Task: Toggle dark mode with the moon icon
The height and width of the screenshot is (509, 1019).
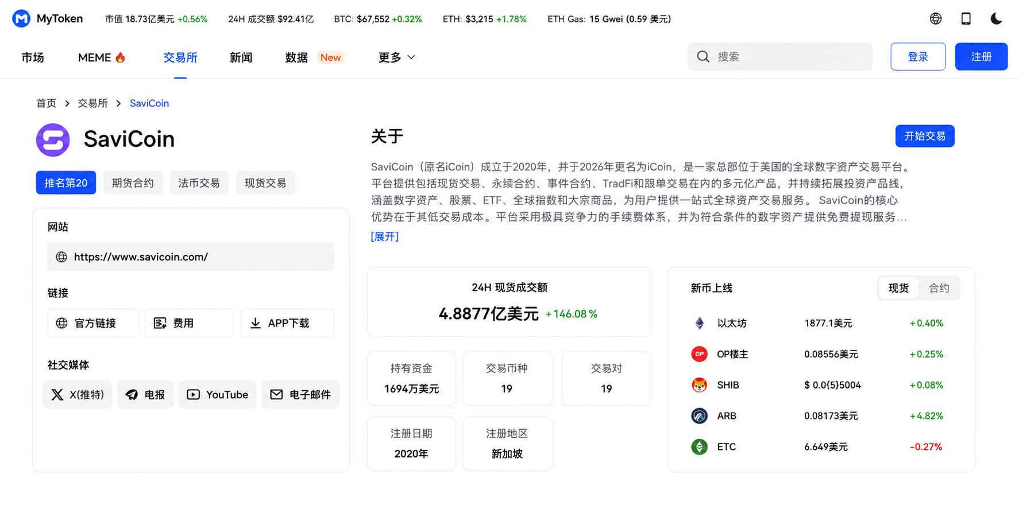Action: [996, 19]
